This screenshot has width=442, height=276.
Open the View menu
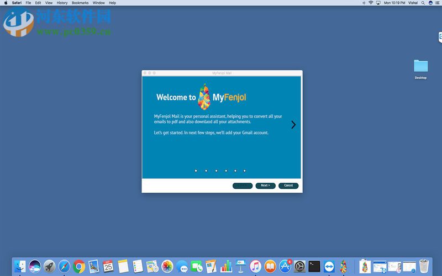49,3
